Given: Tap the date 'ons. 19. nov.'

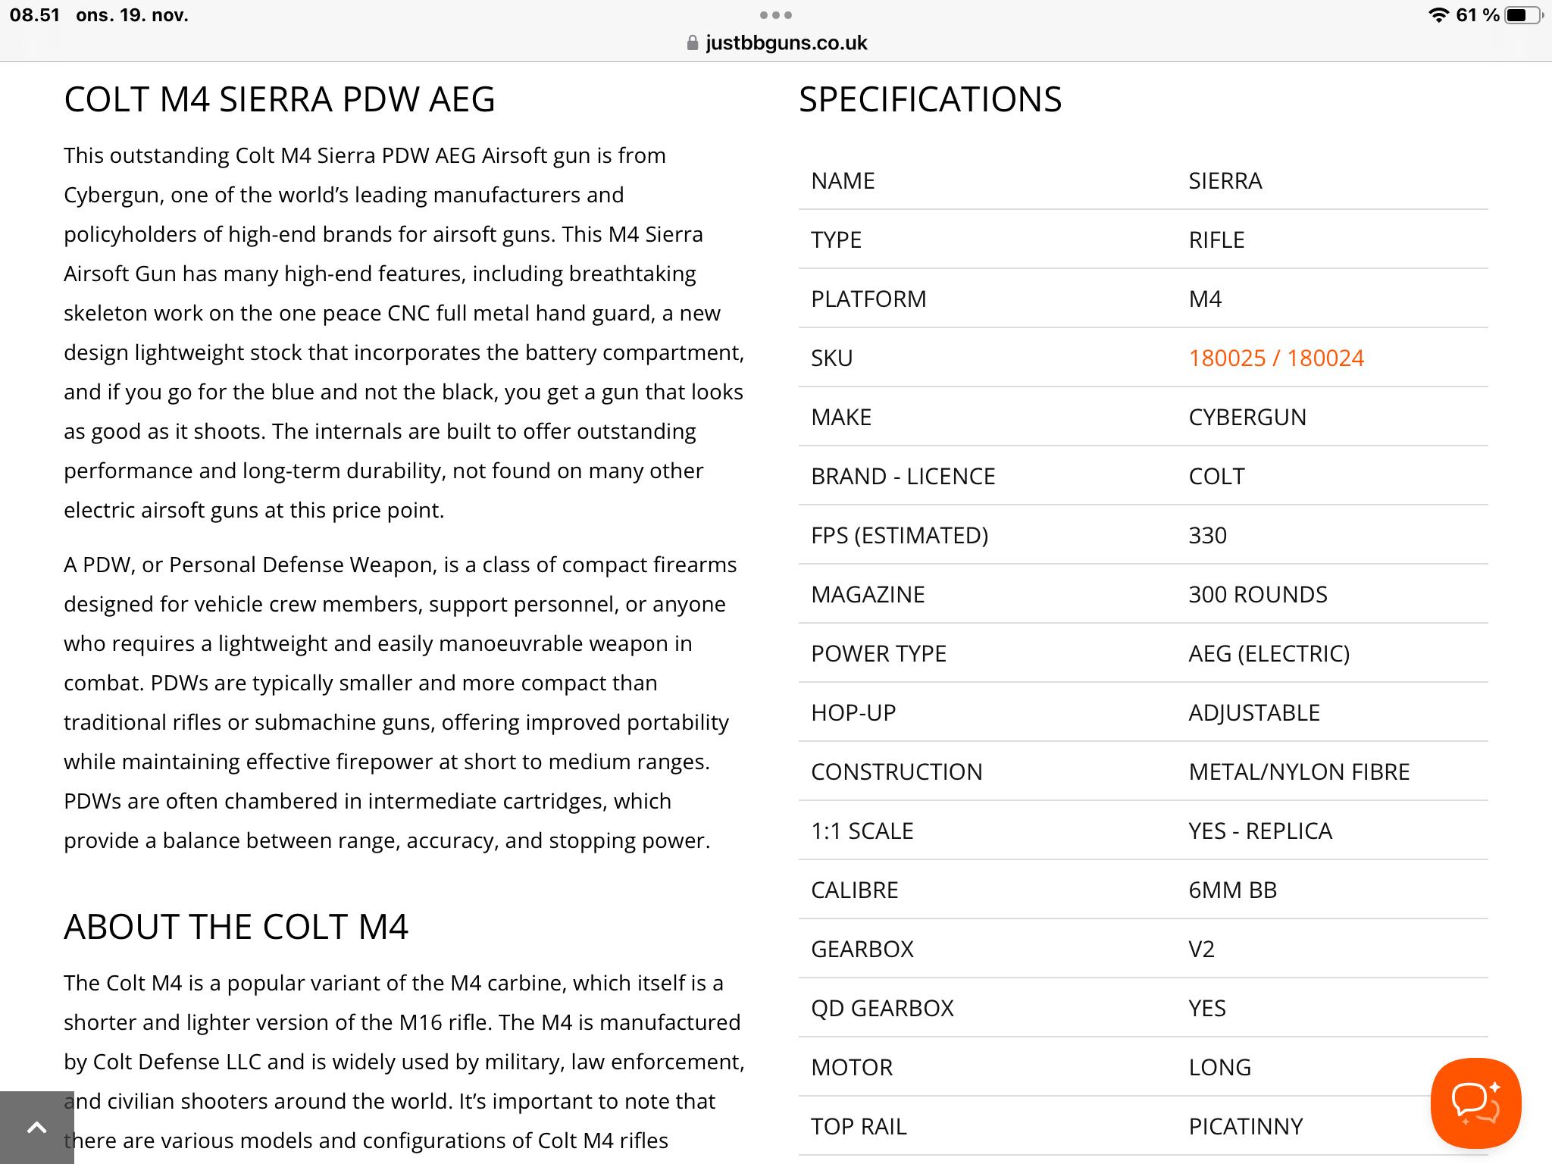Looking at the screenshot, I should pos(132,15).
